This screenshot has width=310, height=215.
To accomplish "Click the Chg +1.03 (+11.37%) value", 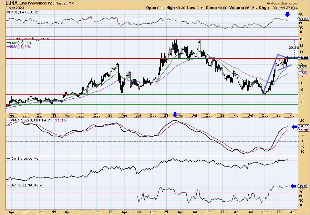I will 277,8.
